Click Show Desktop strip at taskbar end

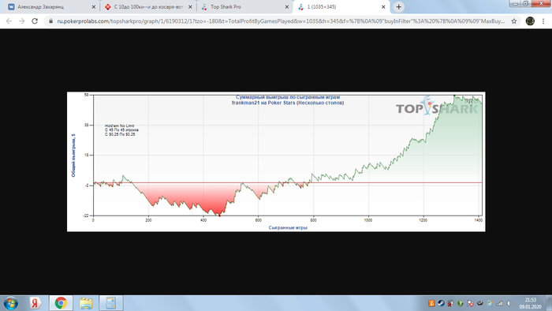tap(549, 303)
